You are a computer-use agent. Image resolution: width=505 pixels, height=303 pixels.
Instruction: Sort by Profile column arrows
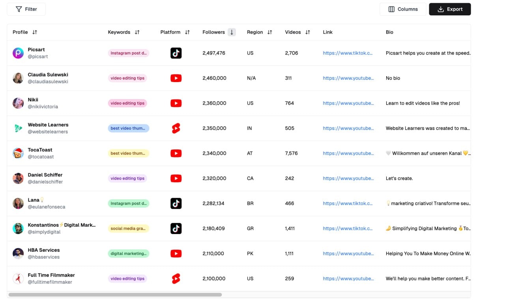click(35, 32)
